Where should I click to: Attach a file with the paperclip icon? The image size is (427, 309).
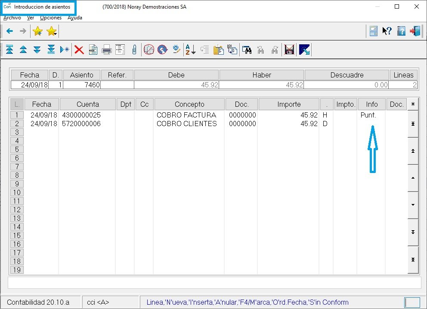(134, 50)
